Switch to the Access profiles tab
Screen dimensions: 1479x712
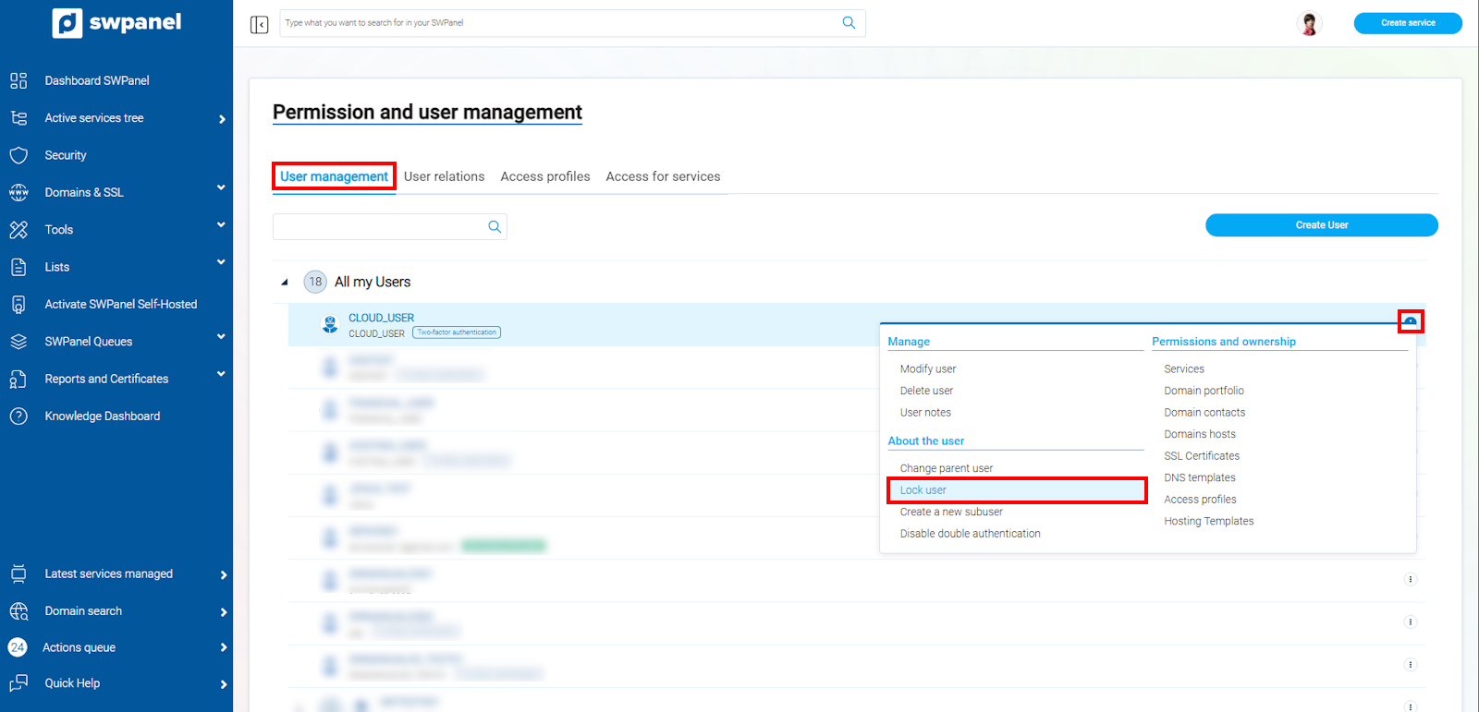(x=544, y=176)
